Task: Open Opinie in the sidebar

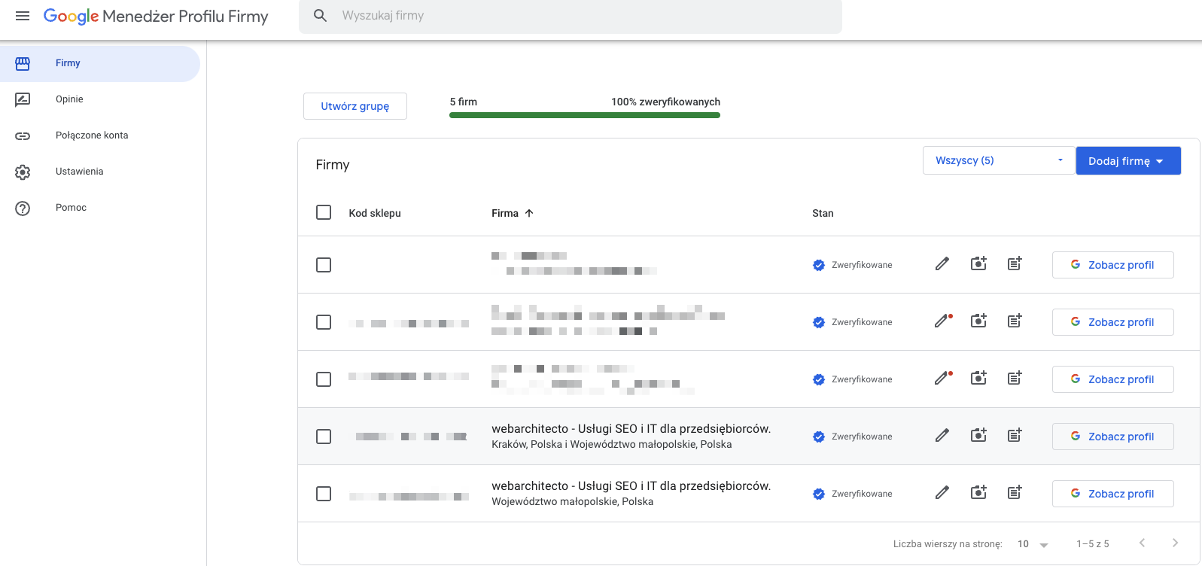Action: point(69,99)
